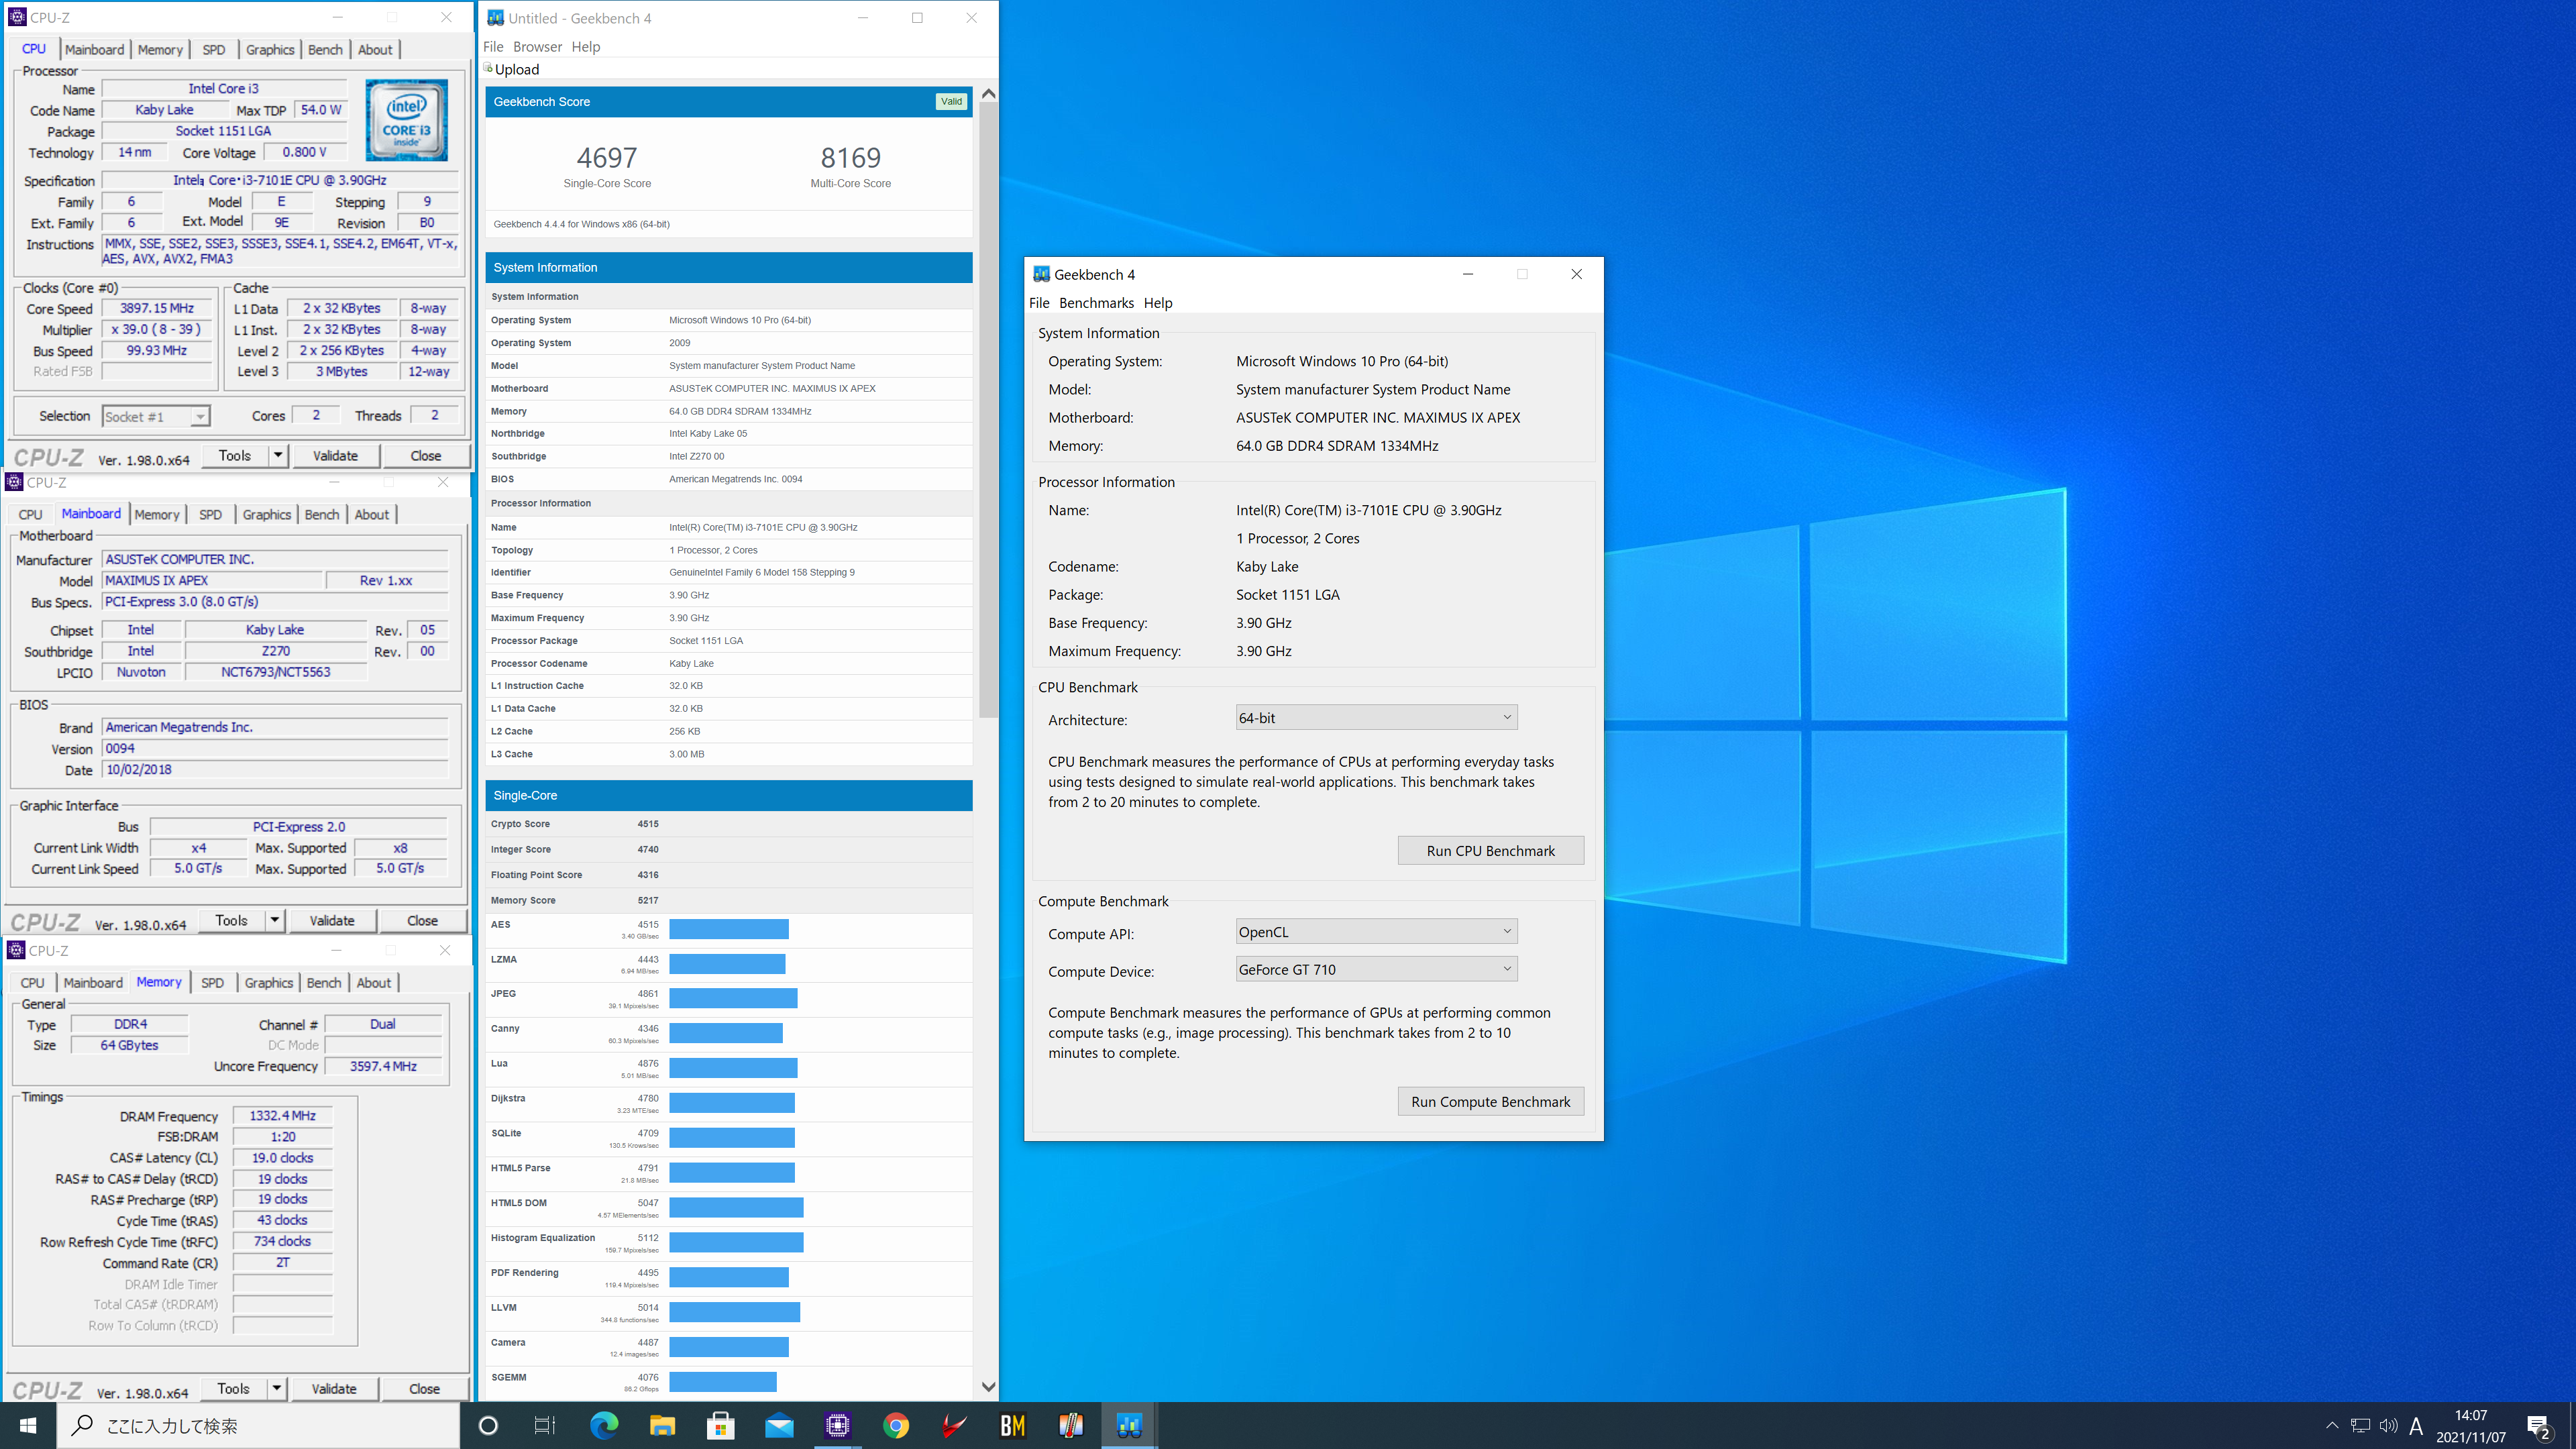
Task: Click the HTML5 DOM score bar
Action: pos(736,1207)
